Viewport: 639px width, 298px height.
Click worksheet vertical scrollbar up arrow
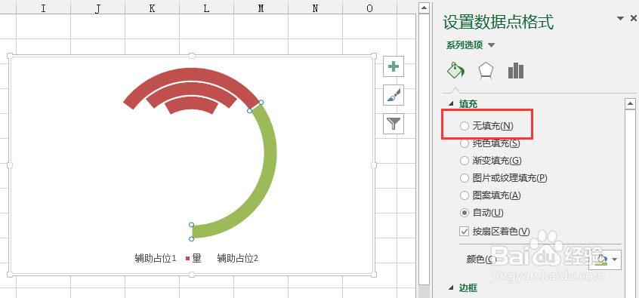pyautogui.click(x=424, y=8)
